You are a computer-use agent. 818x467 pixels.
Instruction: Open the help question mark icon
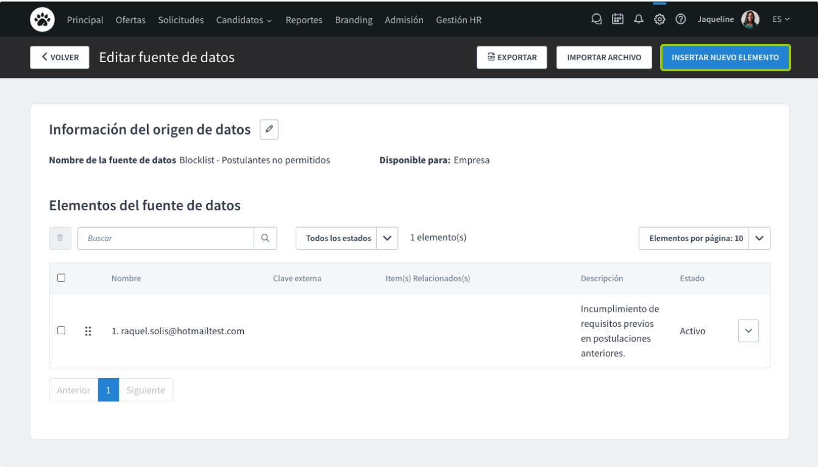point(681,19)
